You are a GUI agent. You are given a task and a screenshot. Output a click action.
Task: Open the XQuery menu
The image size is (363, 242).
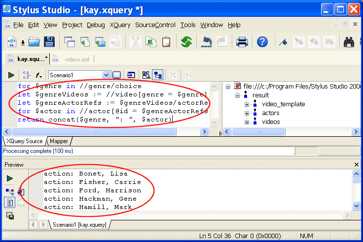pos(120,25)
